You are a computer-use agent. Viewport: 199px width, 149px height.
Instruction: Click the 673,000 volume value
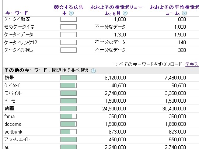pyautogui.click(x=117, y=132)
